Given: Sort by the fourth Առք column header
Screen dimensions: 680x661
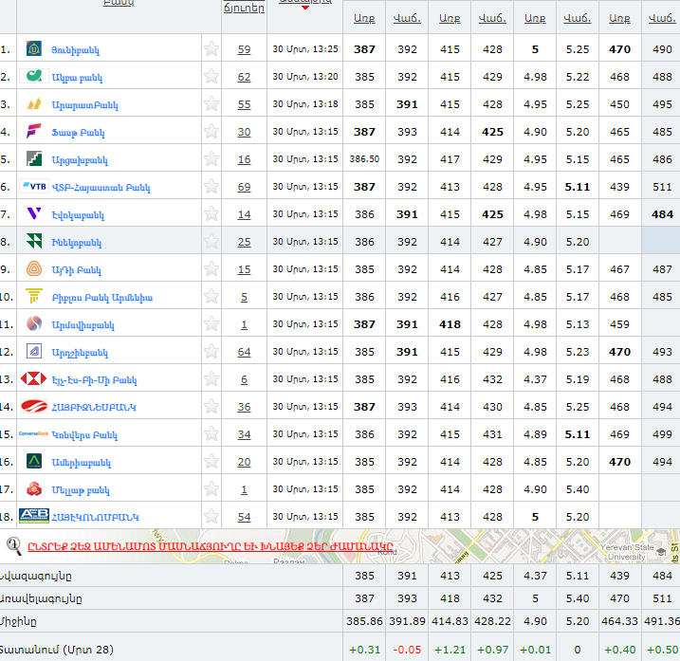Looking at the screenshot, I should pos(619,19).
